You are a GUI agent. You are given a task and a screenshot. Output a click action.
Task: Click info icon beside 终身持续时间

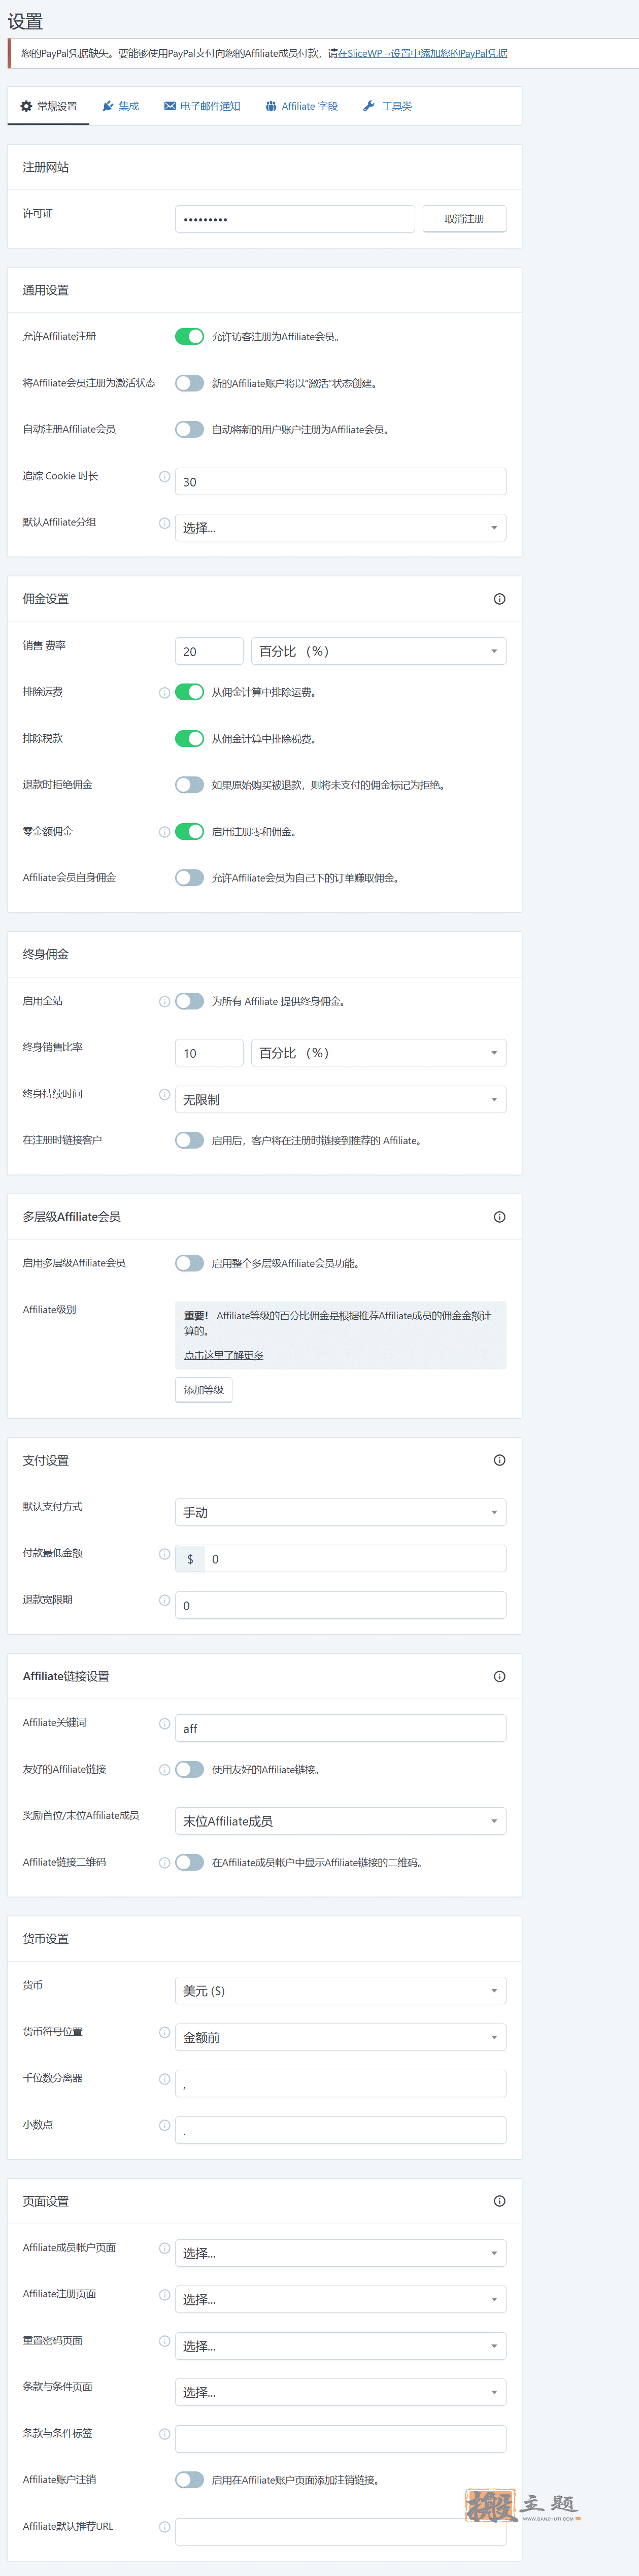(x=164, y=1094)
